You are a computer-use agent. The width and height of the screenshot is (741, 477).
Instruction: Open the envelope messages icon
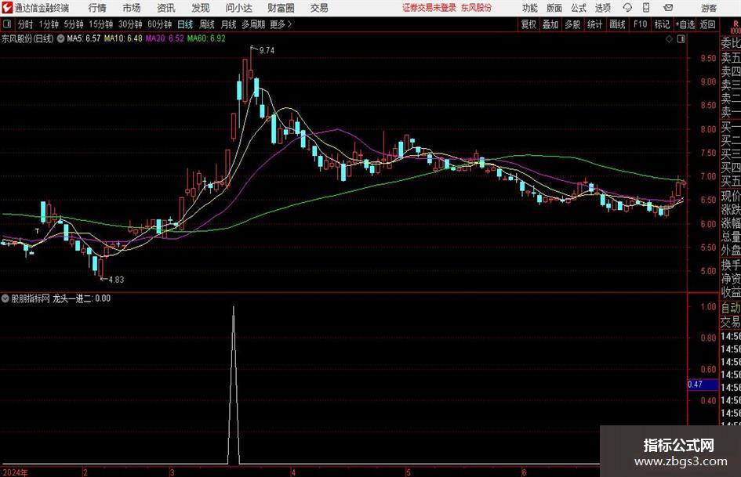pyautogui.click(x=668, y=8)
